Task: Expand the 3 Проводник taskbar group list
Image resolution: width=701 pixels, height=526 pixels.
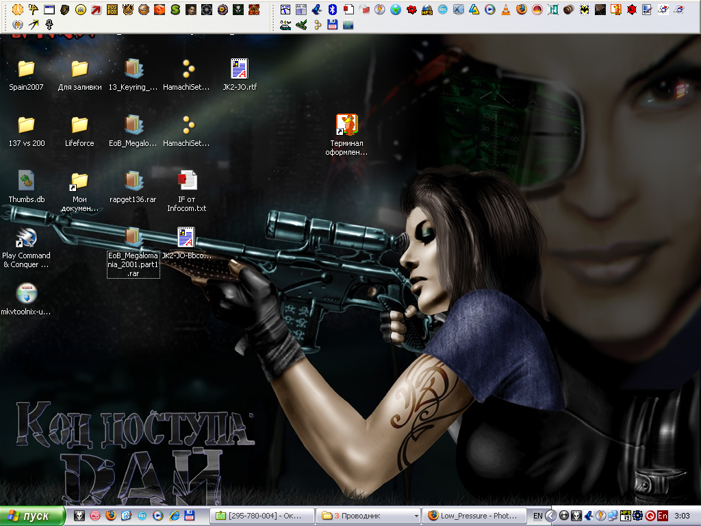Action: [x=366, y=516]
